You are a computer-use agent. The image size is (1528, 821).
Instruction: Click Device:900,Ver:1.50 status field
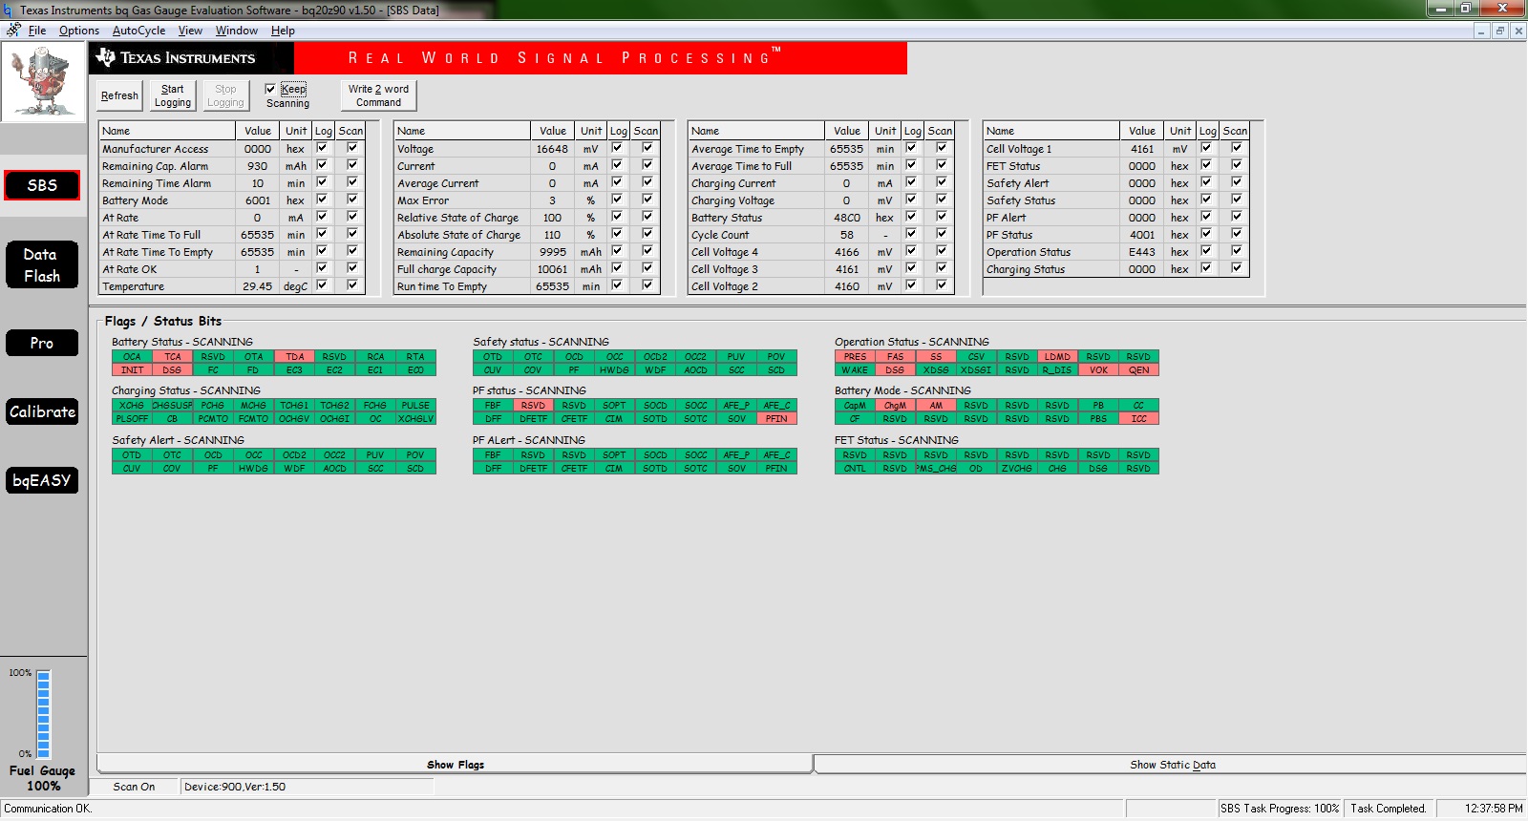pos(308,787)
